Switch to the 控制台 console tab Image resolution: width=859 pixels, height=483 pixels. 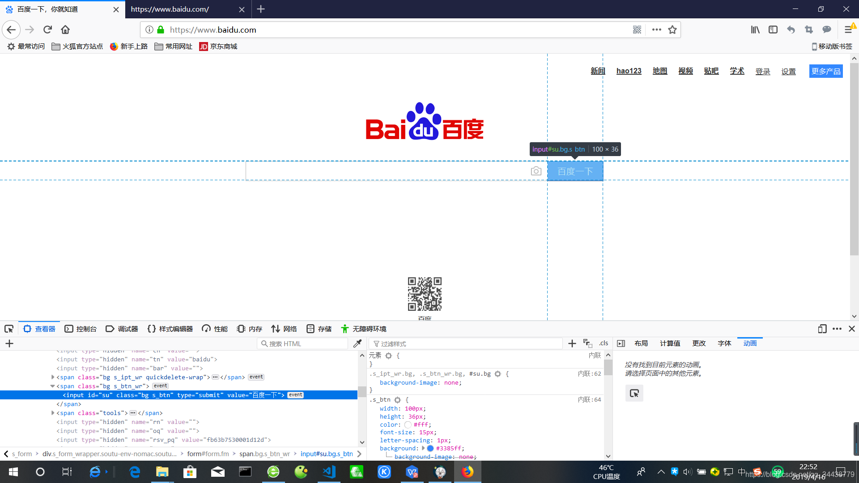tap(81, 329)
